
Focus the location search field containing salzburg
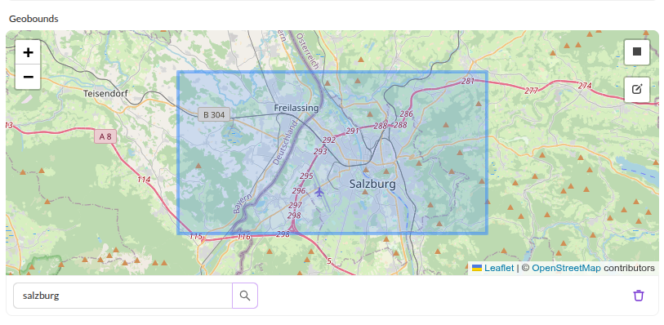point(123,296)
